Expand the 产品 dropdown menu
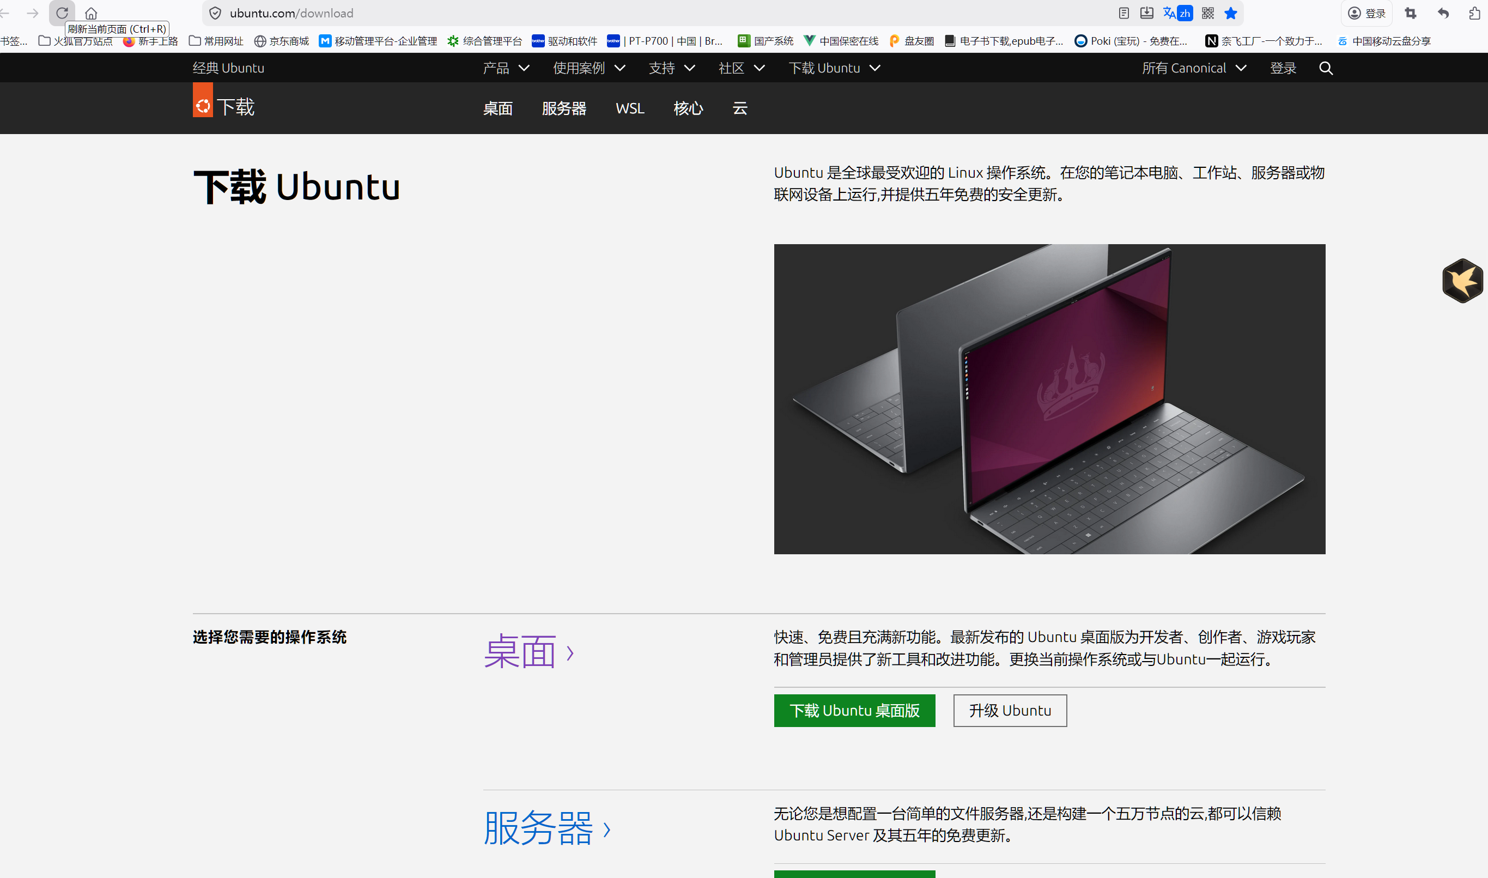This screenshot has height=878, width=1488. click(x=506, y=68)
